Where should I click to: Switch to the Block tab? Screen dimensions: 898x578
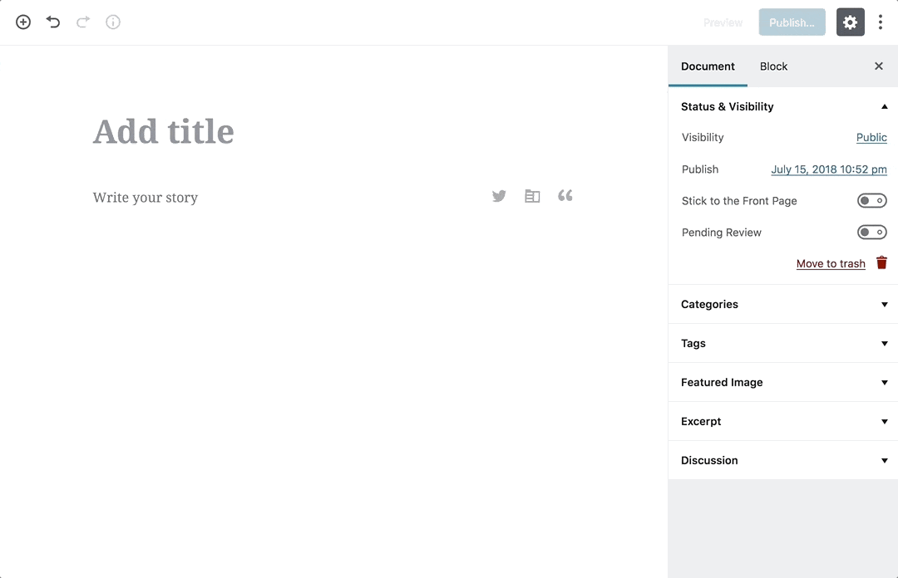tap(773, 66)
